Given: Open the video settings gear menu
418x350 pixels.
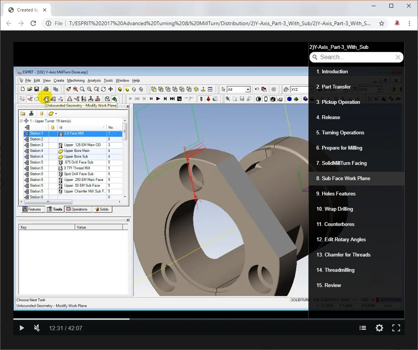Looking at the screenshot, I should pos(379,328).
